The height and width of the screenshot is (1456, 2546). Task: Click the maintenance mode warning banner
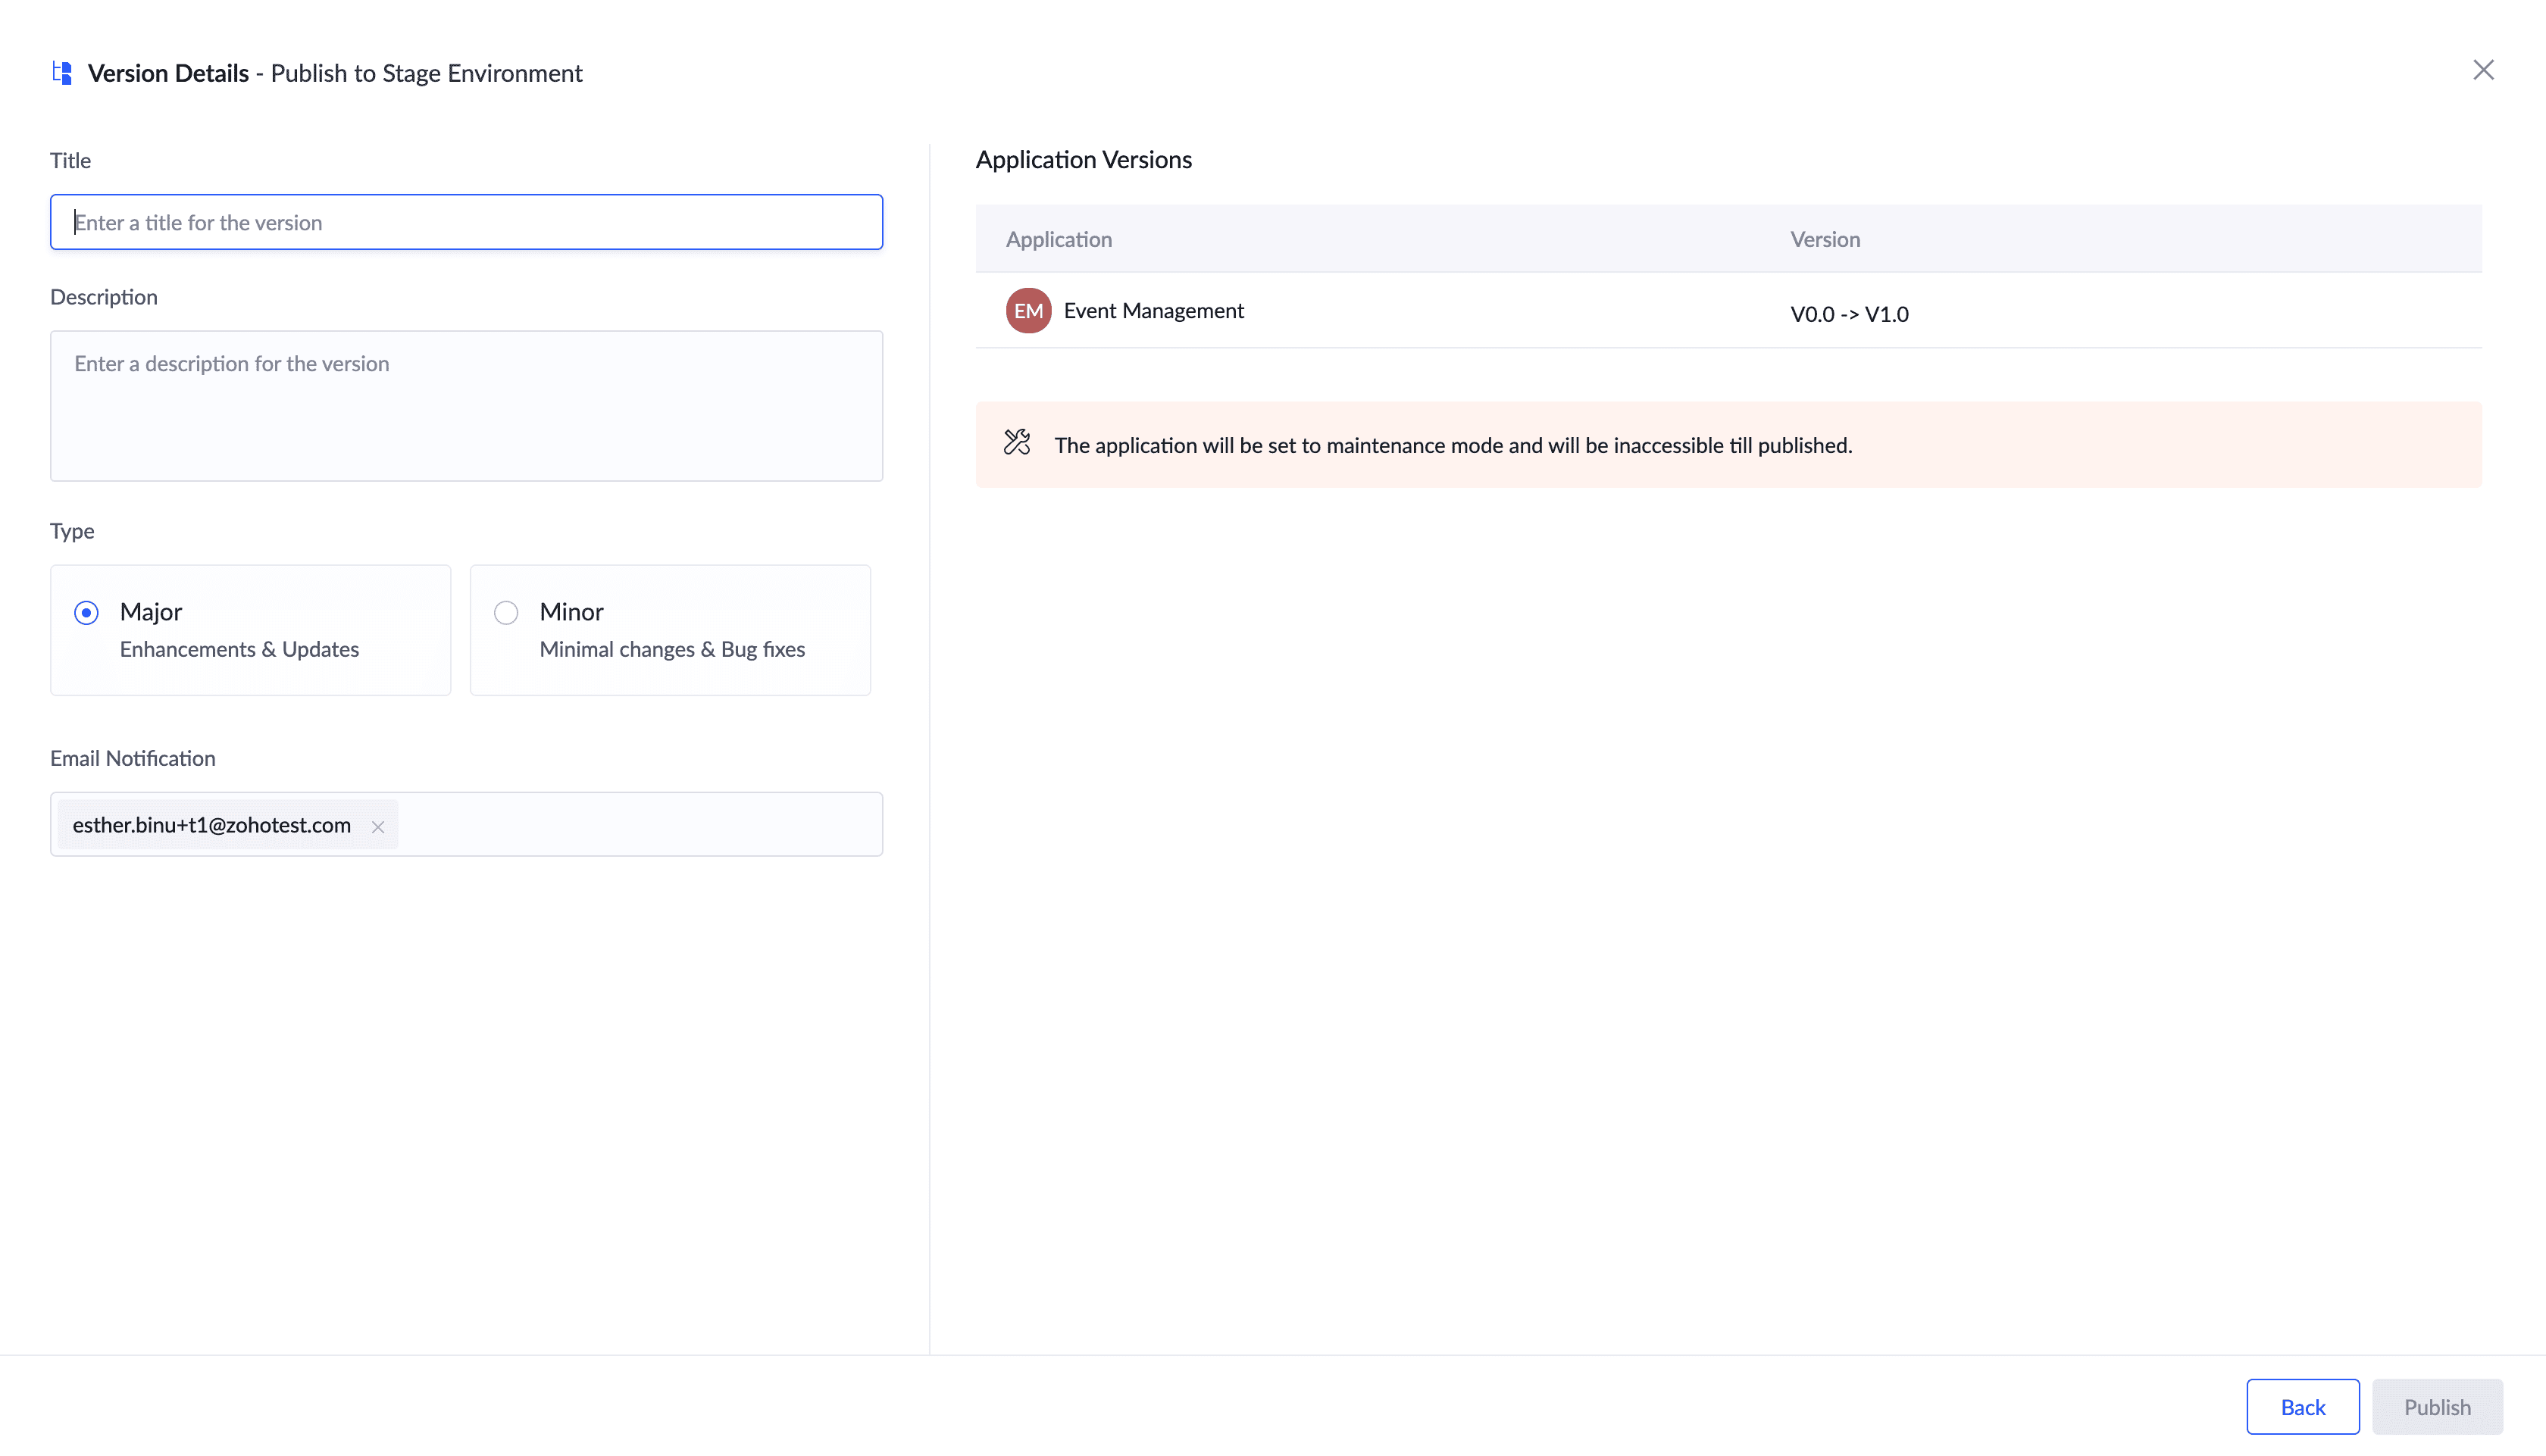tap(1727, 445)
